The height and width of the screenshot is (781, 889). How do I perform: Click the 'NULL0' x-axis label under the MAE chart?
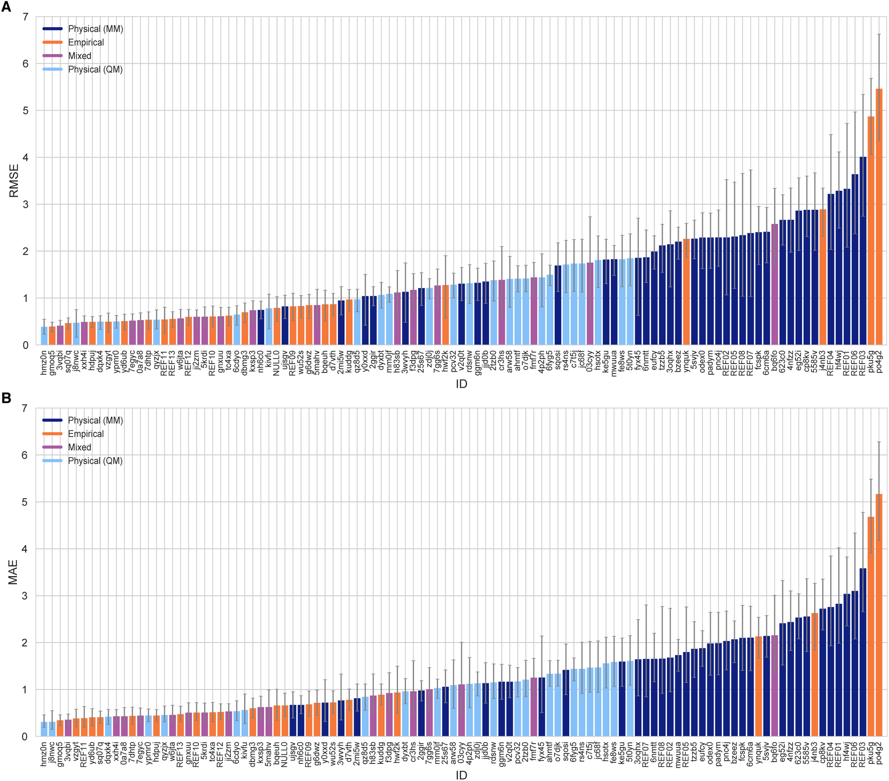(x=285, y=754)
